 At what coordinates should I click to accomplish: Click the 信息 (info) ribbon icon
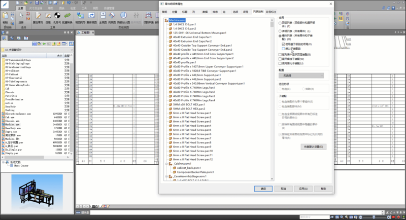click(48, 16)
